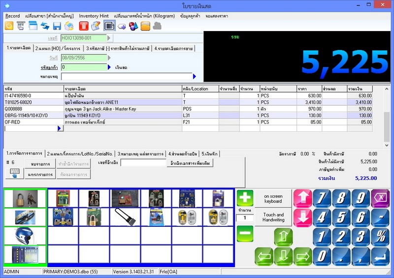Image resolution: width=394 pixels, height=278 pixels.
Task: Click the 'on screen keyboard' button
Action: click(273, 198)
